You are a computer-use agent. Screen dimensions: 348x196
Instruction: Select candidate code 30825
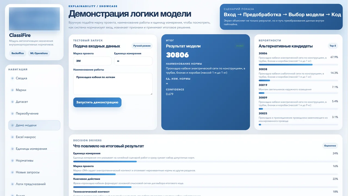(x=263, y=113)
